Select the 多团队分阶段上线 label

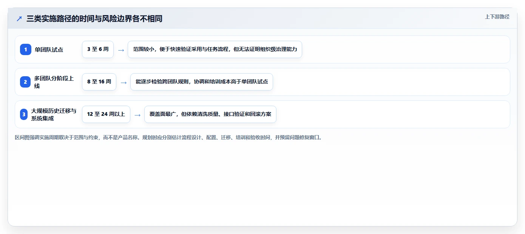(x=54, y=82)
